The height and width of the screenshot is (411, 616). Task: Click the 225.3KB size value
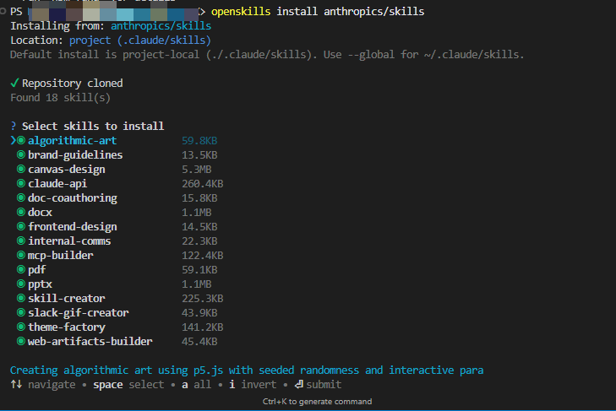(x=202, y=299)
